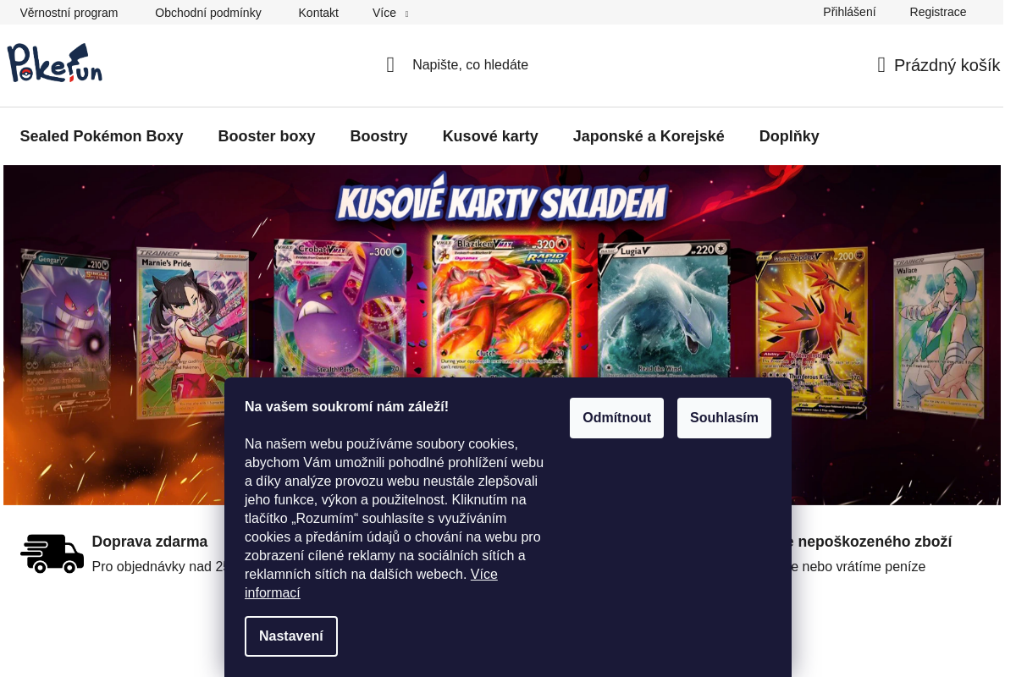1016x677 pixels.
Task: Open Kusové karty category
Action: (x=490, y=136)
